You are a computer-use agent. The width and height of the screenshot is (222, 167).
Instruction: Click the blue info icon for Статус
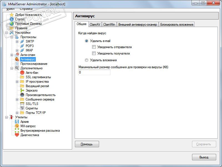[12, 19]
